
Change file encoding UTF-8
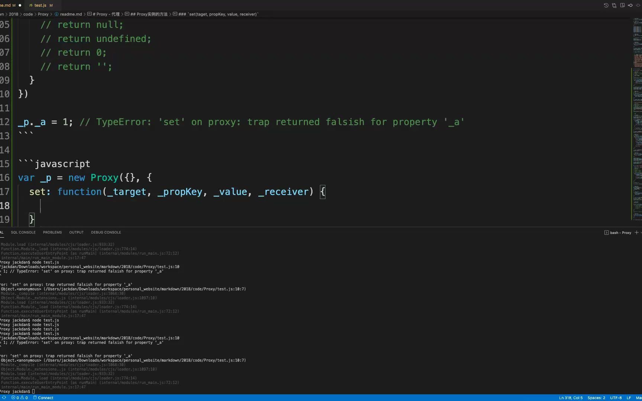click(616, 398)
